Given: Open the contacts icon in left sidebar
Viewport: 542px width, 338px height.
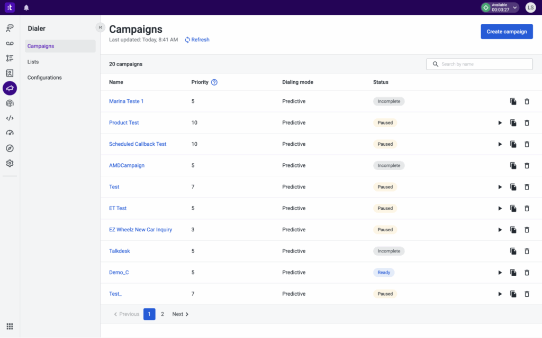Looking at the screenshot, I should pos(10,73).
